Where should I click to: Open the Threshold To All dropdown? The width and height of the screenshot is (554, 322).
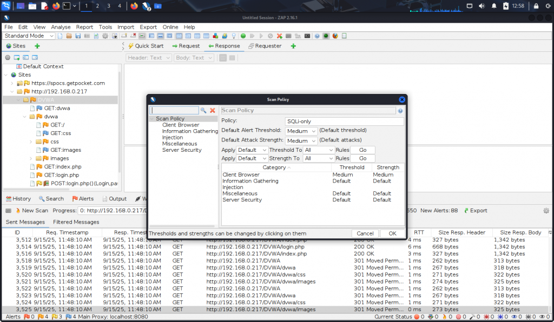(x=319, y=150)
